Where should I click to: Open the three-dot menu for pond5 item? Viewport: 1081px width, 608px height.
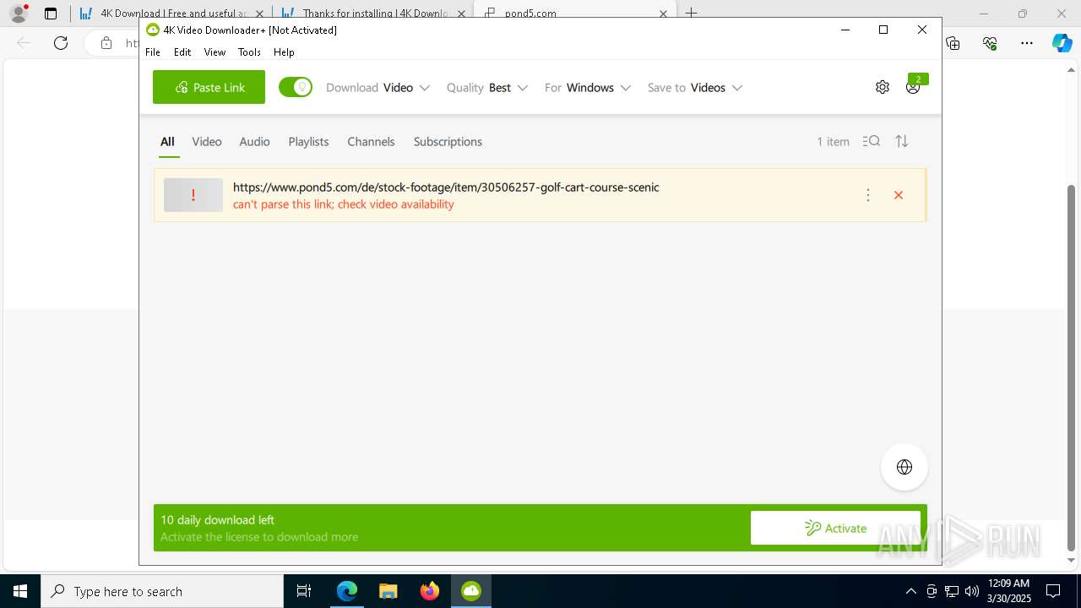click(868, 195)
